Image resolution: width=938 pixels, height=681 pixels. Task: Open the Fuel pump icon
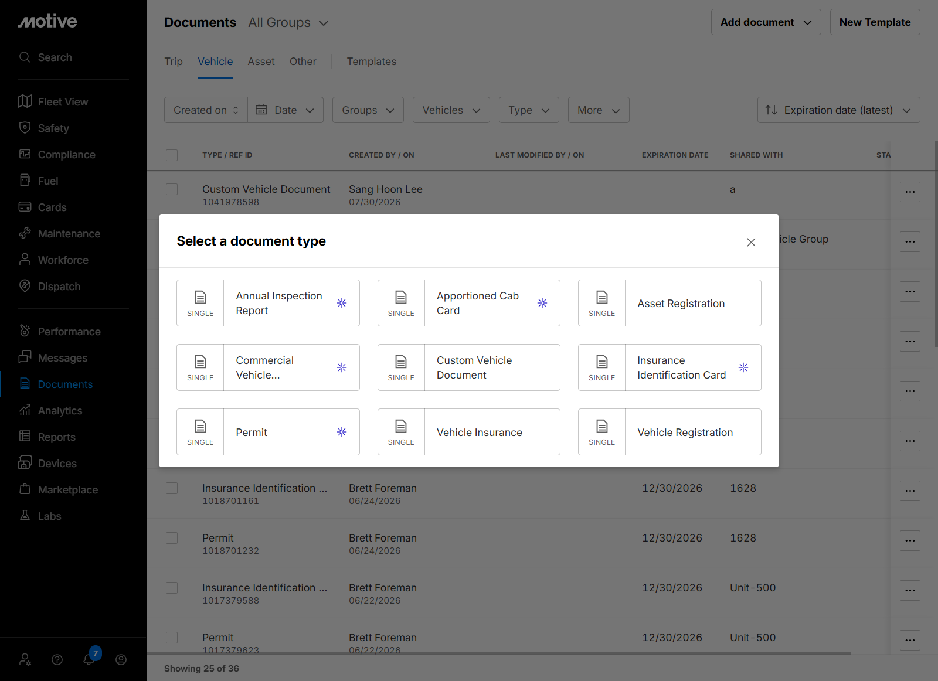(x=25, y=181)
